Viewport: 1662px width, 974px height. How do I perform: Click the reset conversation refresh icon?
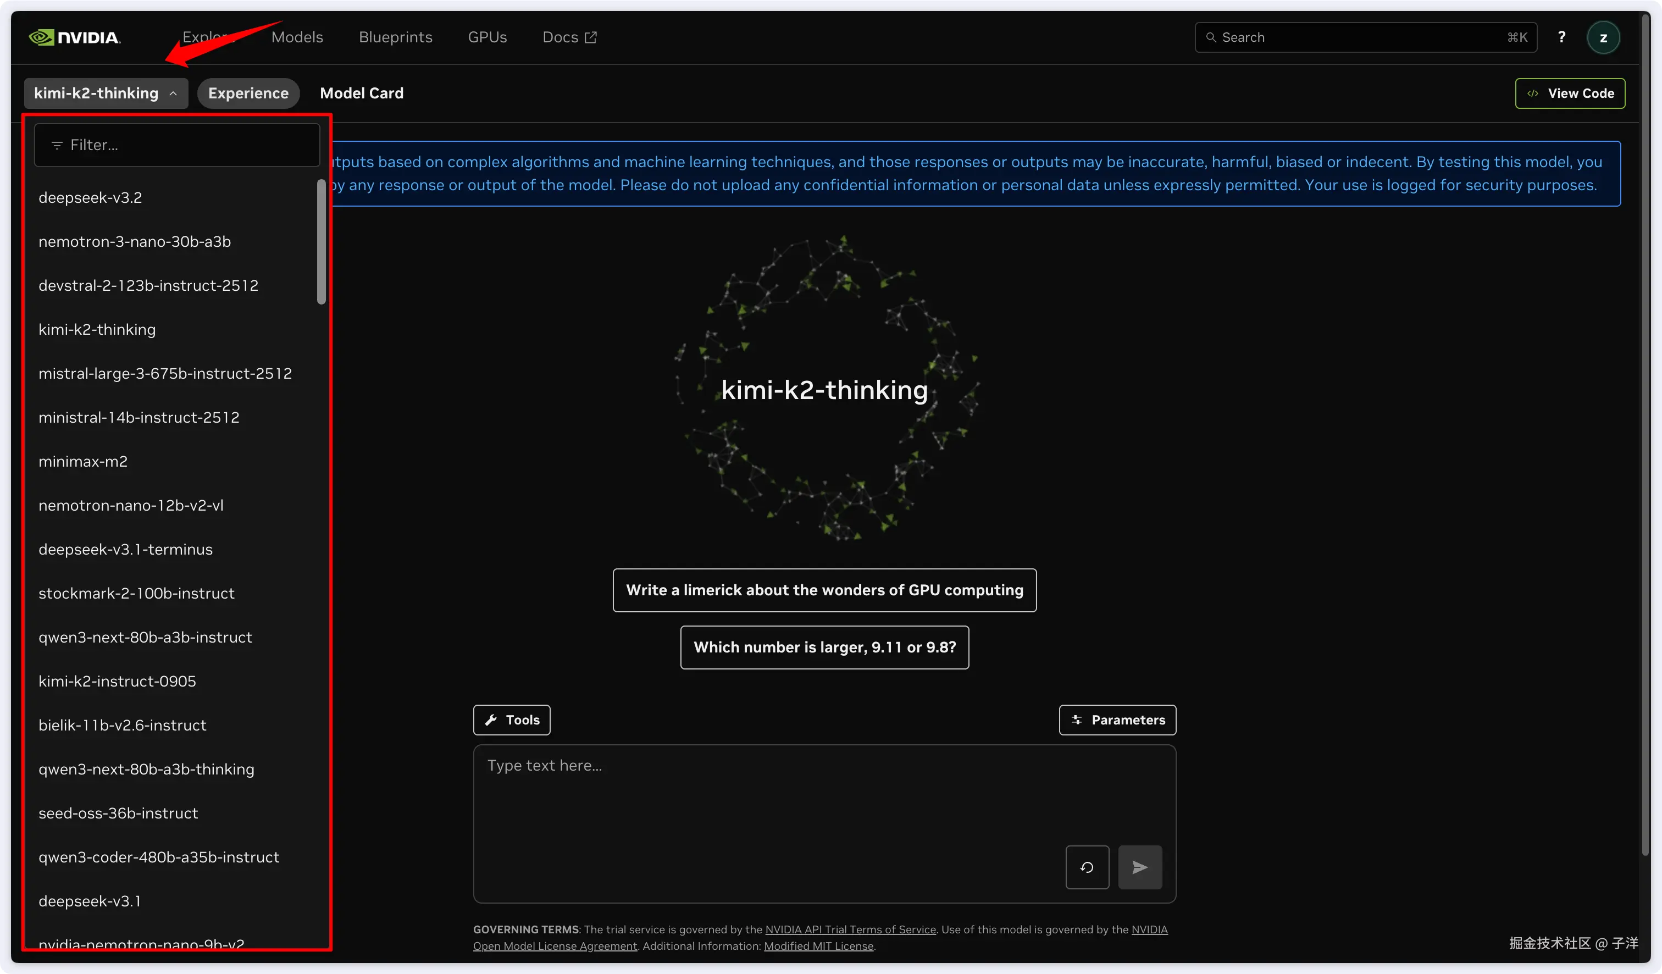[1087, 867]
